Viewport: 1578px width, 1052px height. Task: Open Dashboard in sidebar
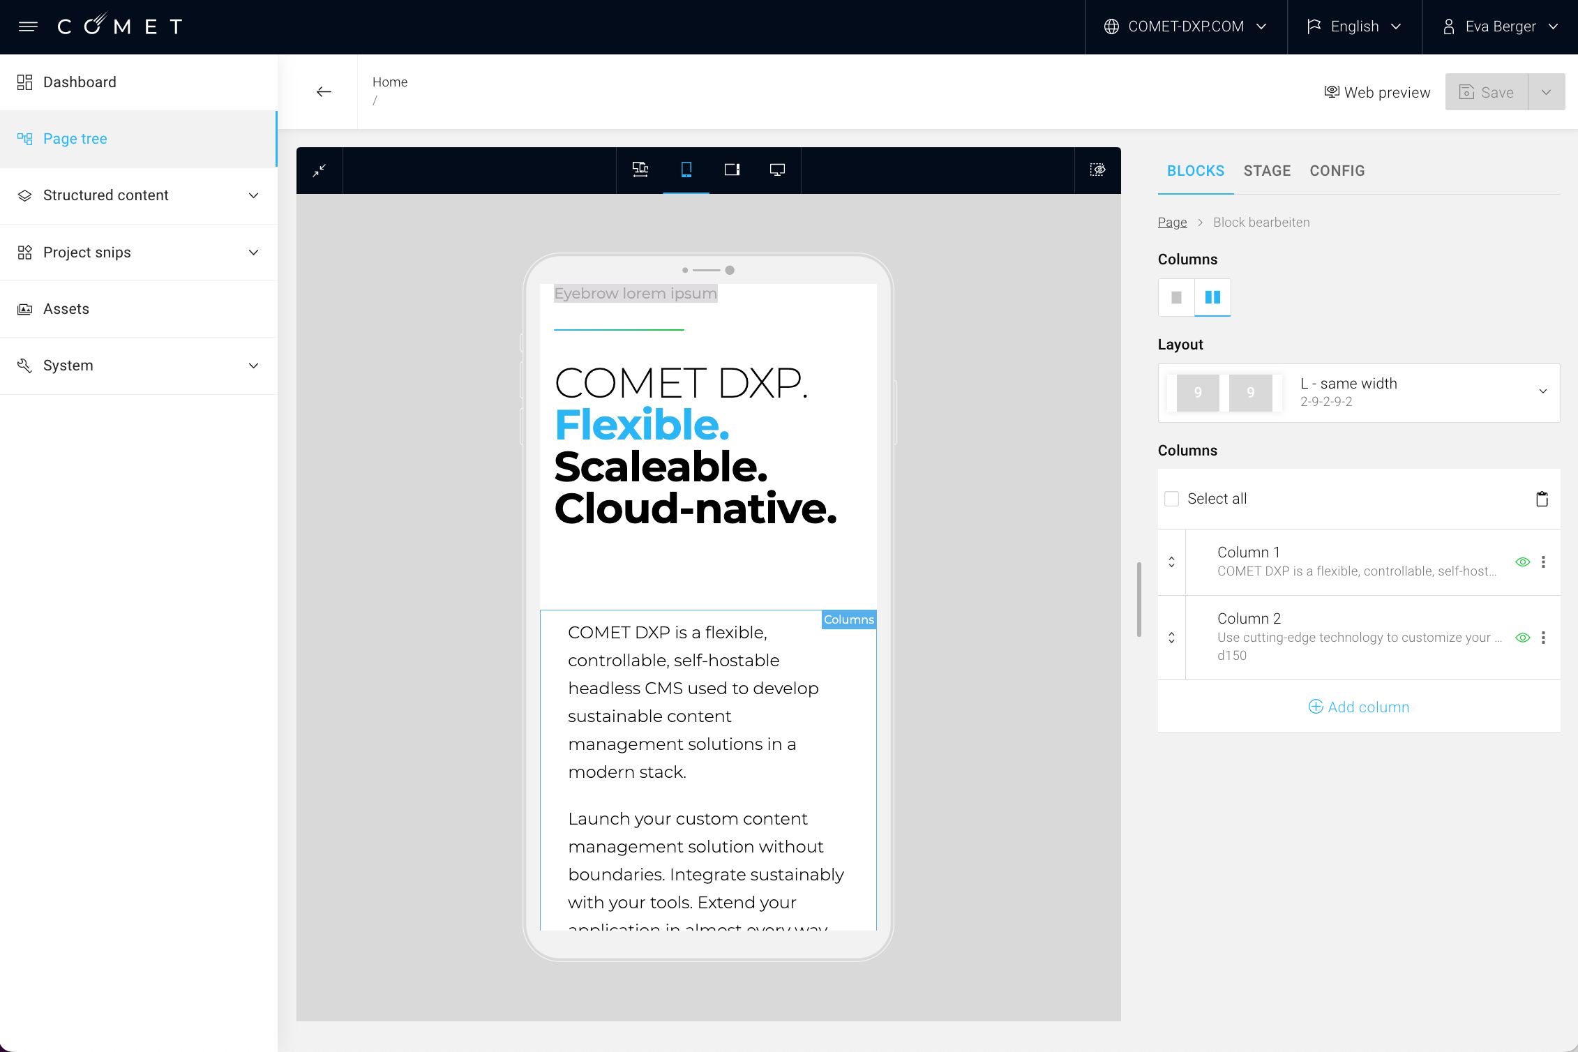point(139,82)
